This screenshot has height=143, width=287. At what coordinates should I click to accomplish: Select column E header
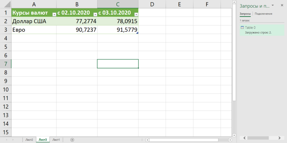tap(179, 4)
